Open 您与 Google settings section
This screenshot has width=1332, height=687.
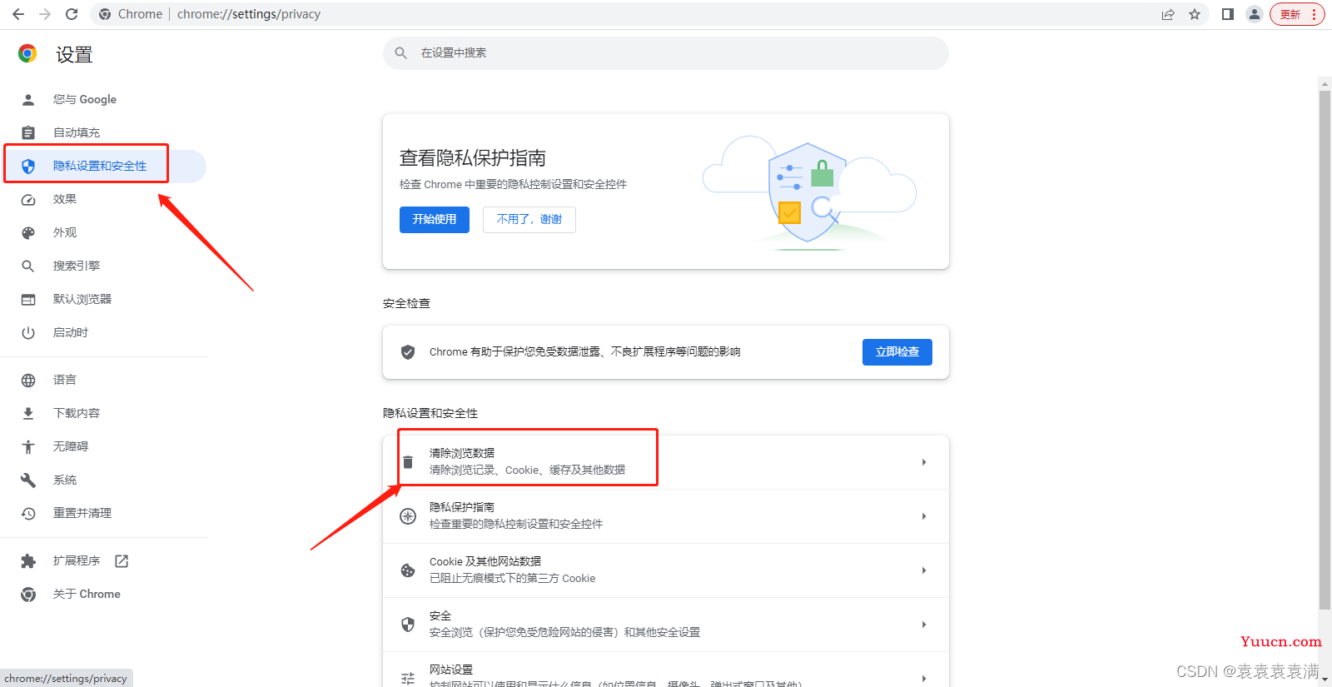[103, 99]
